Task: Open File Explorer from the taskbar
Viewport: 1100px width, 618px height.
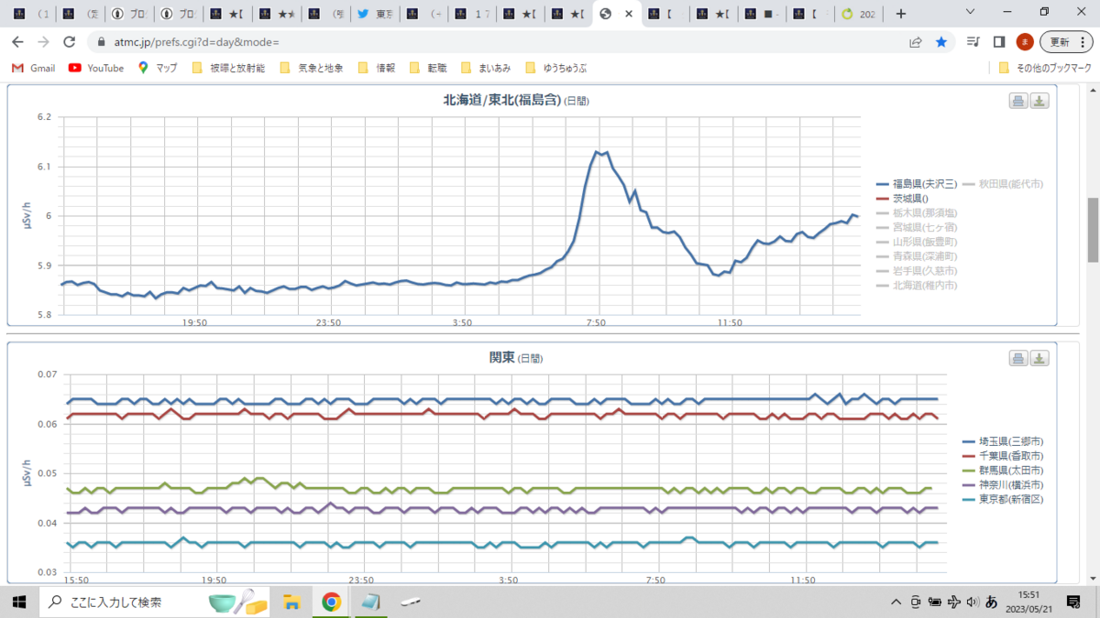Action: [x=291, y=602]
